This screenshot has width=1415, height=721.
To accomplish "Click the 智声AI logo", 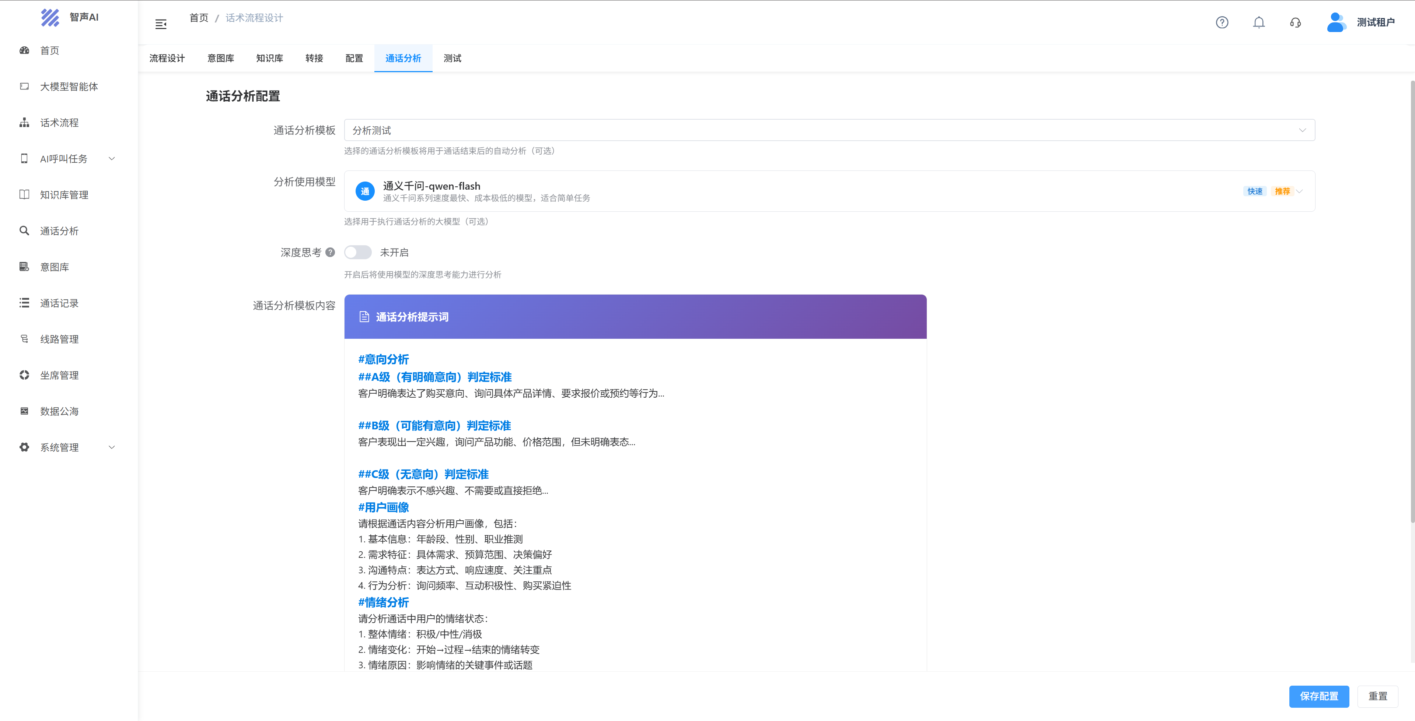I will 50,17.
